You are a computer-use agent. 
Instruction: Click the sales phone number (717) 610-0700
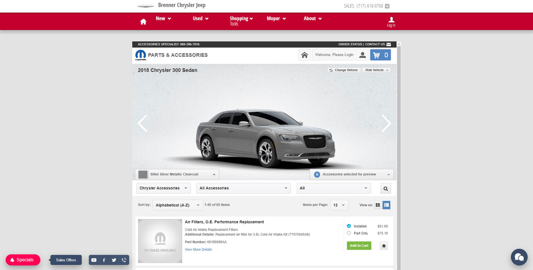tap(370, 6)
